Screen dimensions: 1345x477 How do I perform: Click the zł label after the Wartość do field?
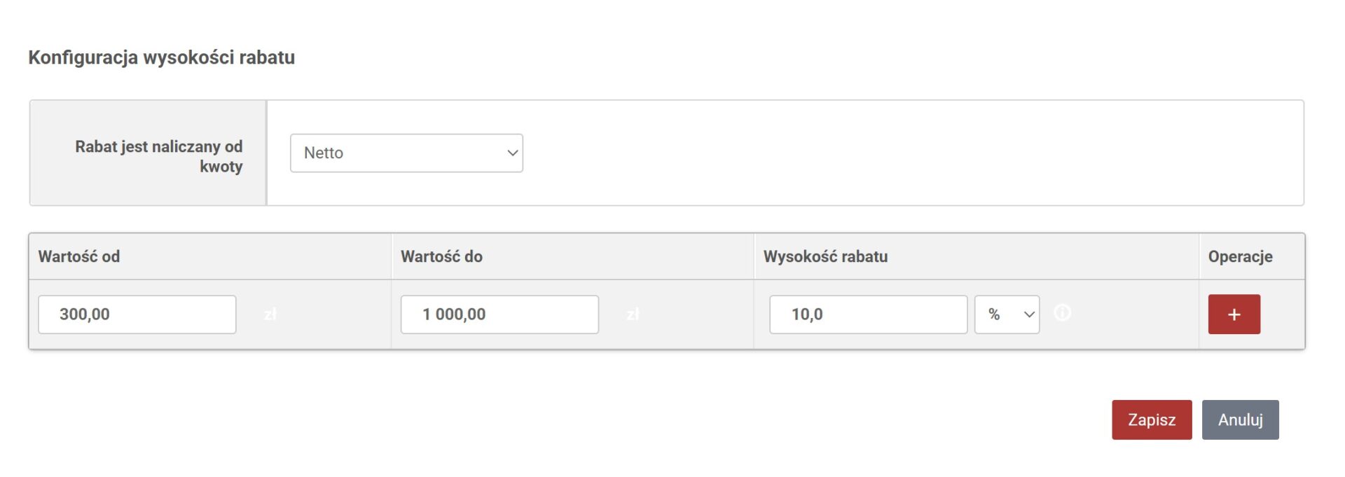click(x=633, y=314)
